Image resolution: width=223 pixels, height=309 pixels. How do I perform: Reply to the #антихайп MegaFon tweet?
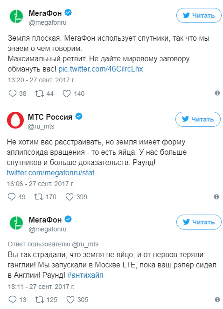13,300
